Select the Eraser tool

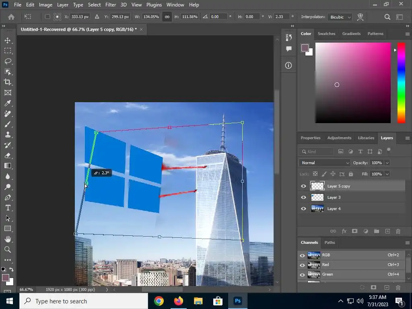click(8, 155)
